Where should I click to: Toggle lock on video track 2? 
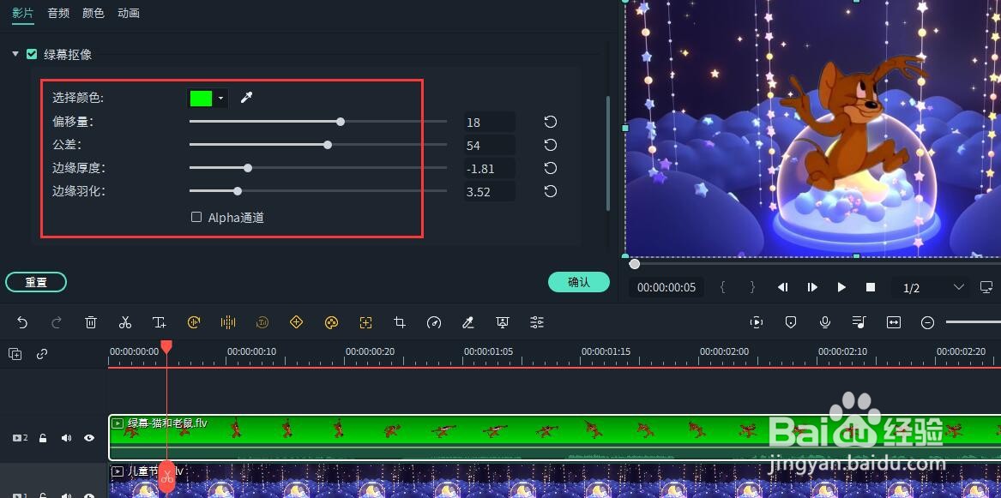pyautogui.click(x=43, y=438)
